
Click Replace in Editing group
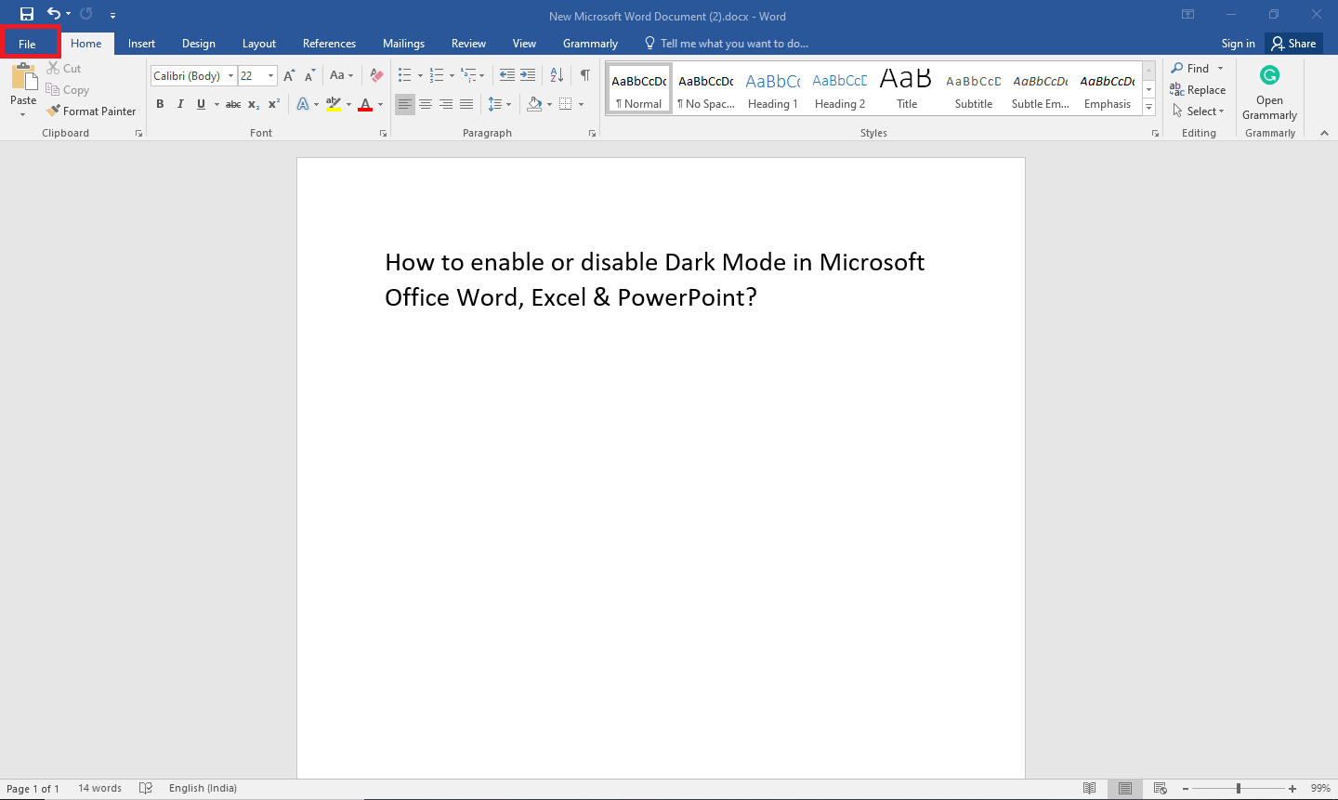click(1199, 90)
